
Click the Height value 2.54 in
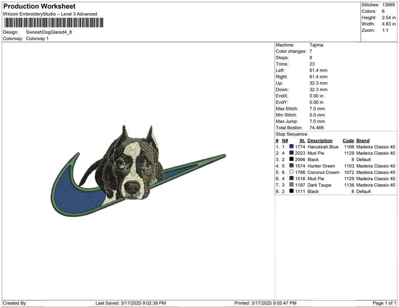[x=389, y=18]
